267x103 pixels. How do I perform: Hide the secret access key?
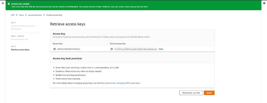click(161, 49)
